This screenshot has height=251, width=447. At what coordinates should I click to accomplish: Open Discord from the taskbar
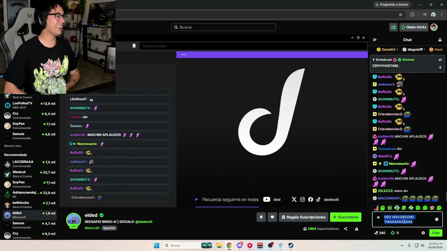(240, 245)
